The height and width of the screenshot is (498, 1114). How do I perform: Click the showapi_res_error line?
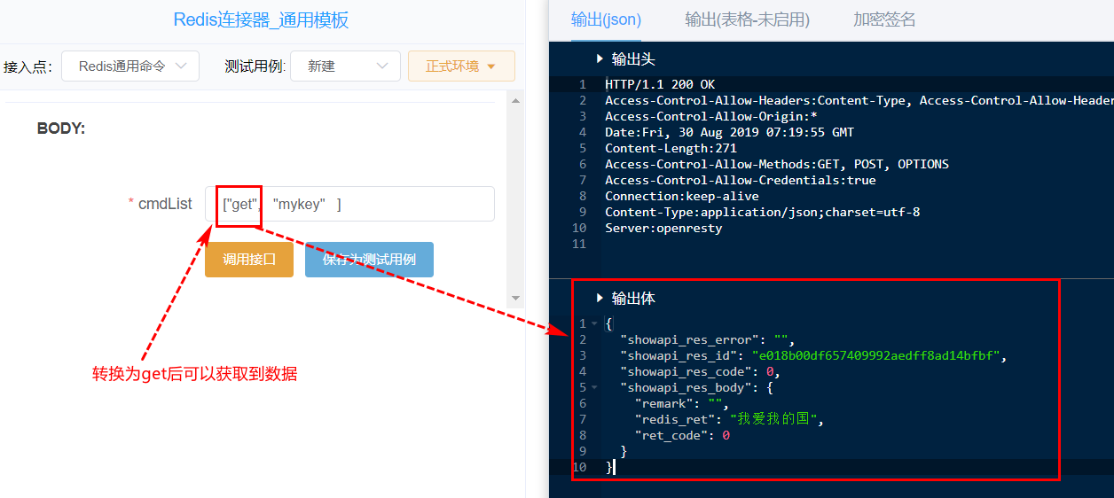pyautogui.click(x=707, y=339)
